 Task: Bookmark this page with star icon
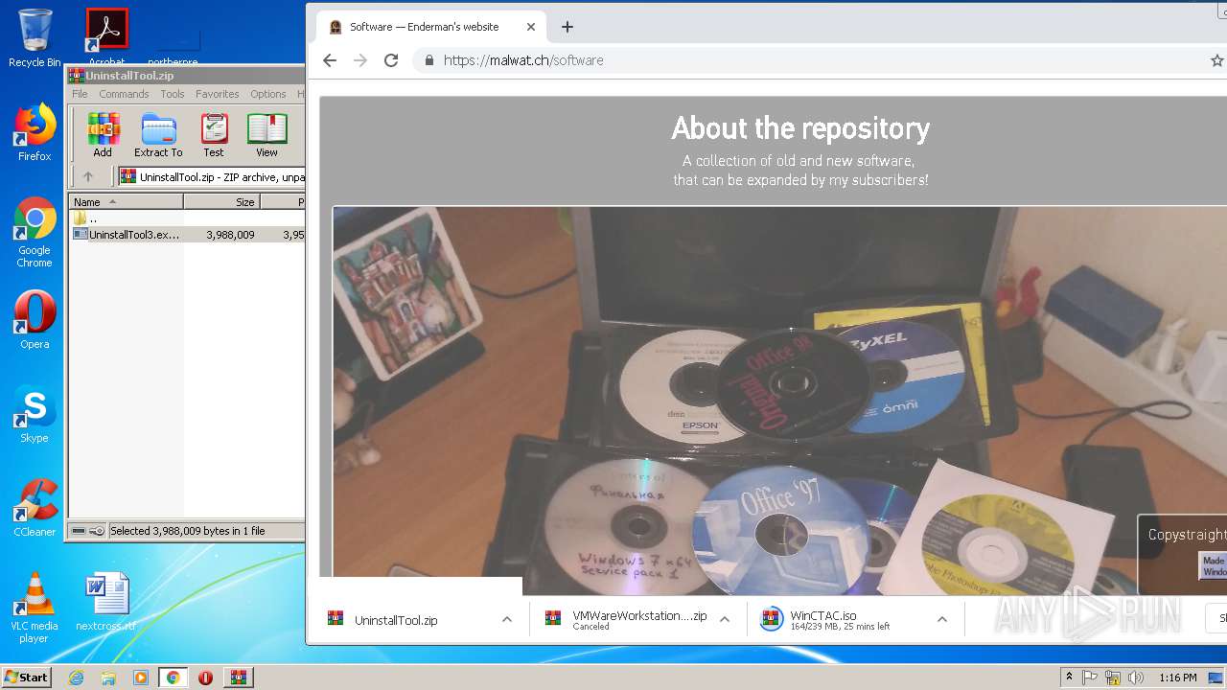(x=1217, y=60)
